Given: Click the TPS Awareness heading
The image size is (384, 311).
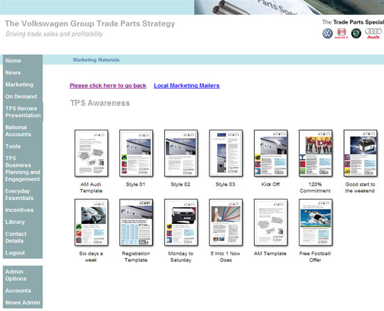Looking at the screenshot, I should pos(100,103).
